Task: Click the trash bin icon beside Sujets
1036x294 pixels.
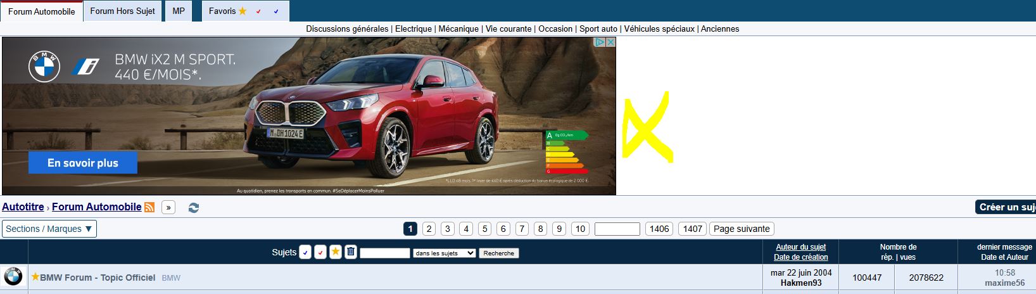Action: coord(351,252)
